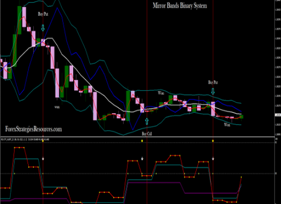Click the yellow signal dot near the Buy Call red line
The width and height of the screenshot is (281, 204).
(x=142, y=141)
